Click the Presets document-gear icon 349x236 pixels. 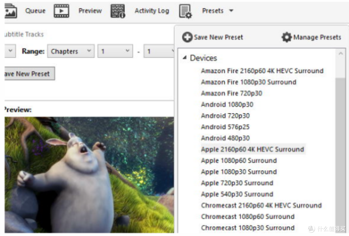click(x=185, y=11)
